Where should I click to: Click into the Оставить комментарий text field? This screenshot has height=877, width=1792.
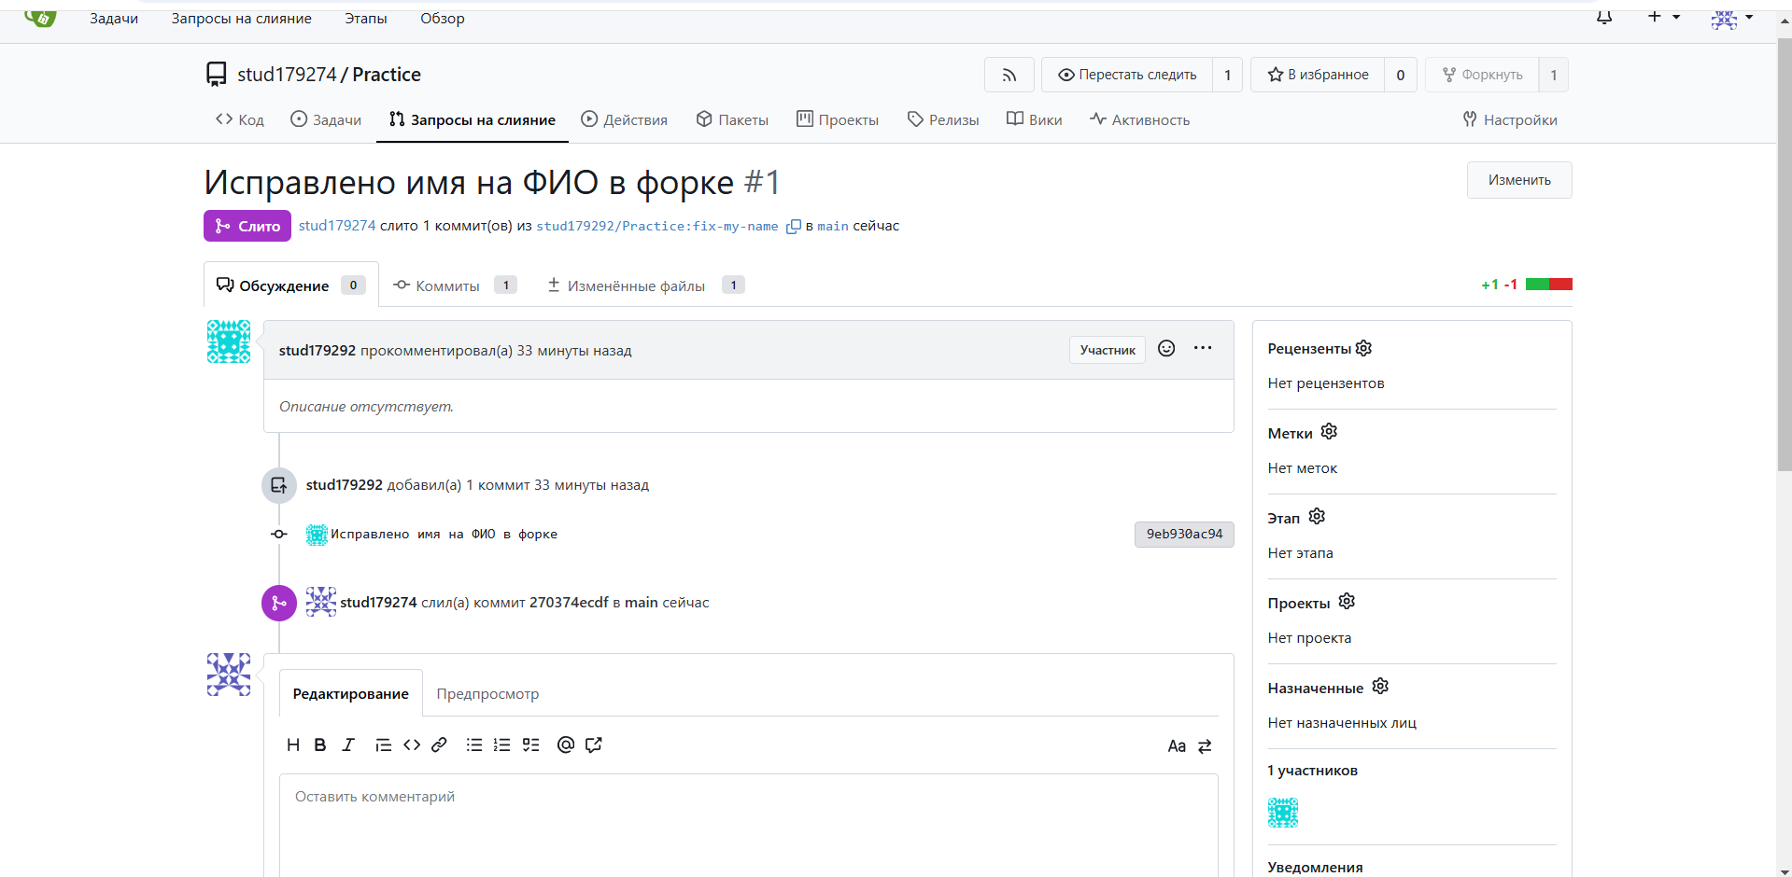(747, 821)
